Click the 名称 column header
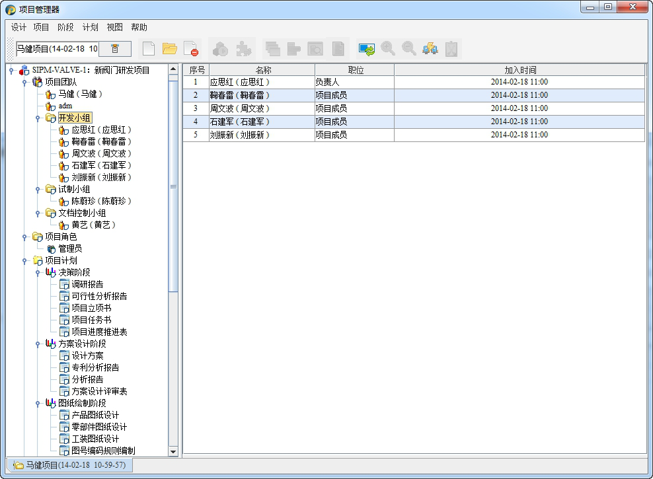The width and height of the screenshot is (653, 479). point(262,70)
